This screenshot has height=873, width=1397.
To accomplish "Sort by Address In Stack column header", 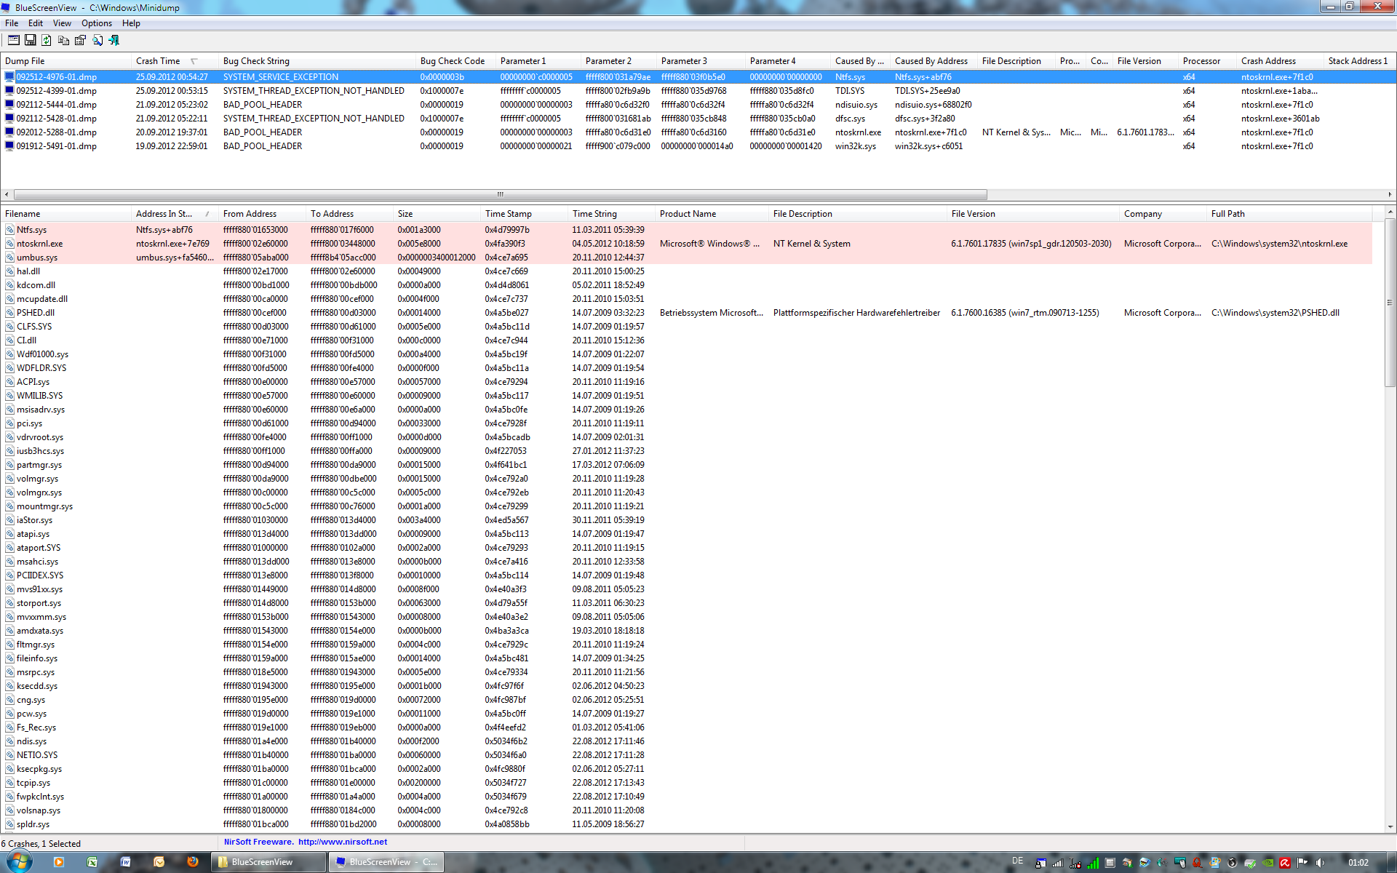I will [x=164, y=214].
